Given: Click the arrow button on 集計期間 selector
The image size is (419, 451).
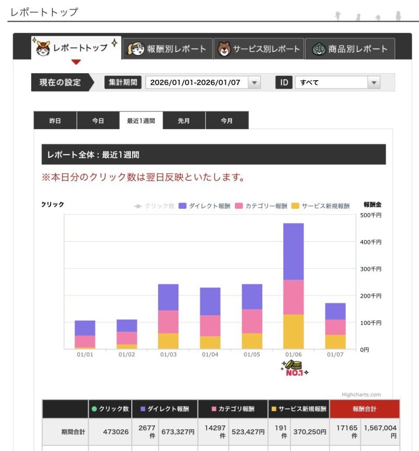Looking at the screenshot, I should tap(254, 82).
